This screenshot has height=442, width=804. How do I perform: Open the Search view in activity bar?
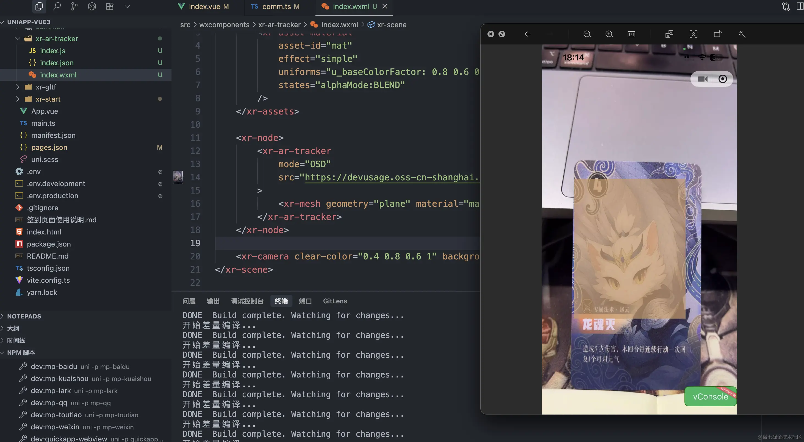pyautogui.click(x=57, y=6)
